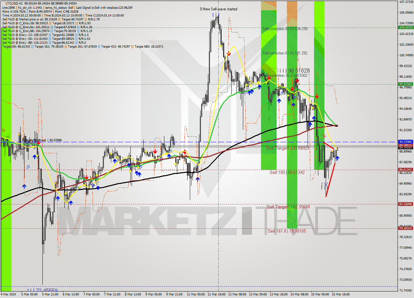Click 'Sell correction 61.8 | 101.292' label
Viewport: 414px width, 298px height.
pyautogui.click(x=285, y=53)
